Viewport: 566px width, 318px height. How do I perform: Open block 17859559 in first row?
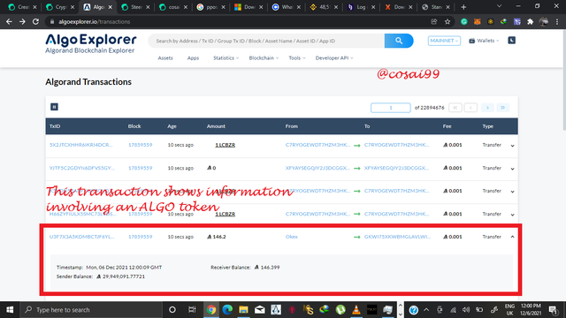pyautogui.click(x=140, y=145)
